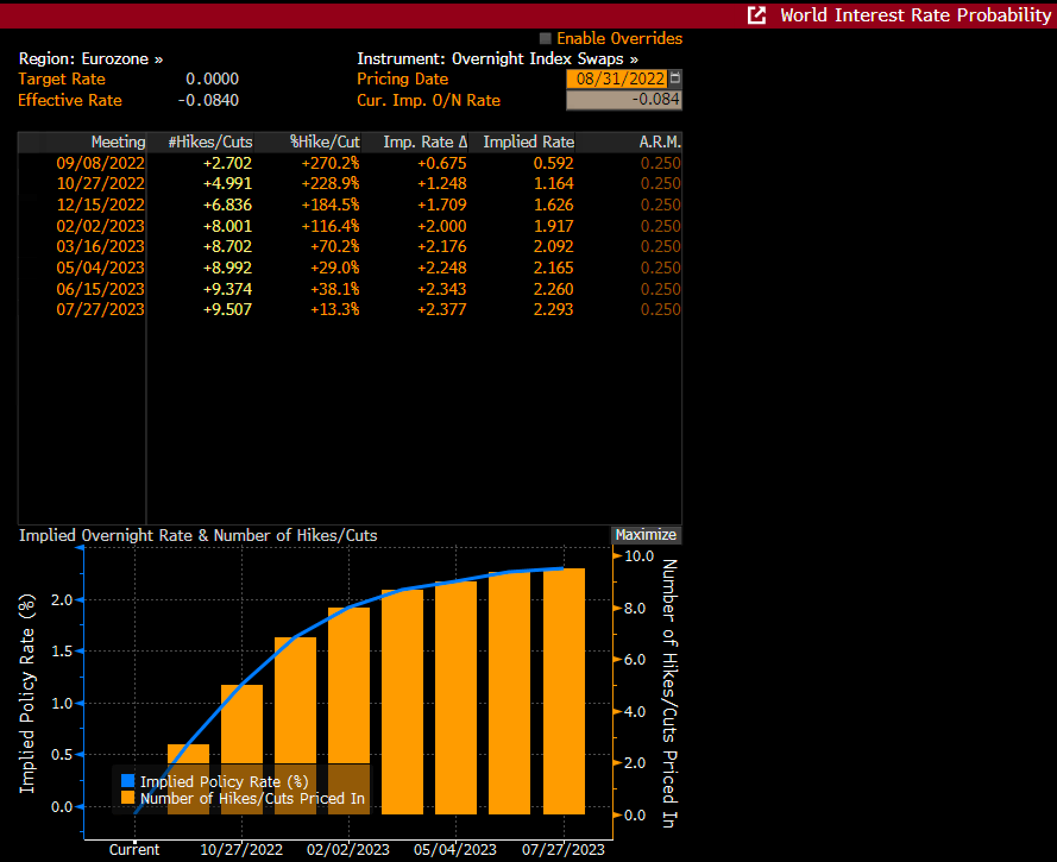The height and width of the screenshot is (862, 1057).
Task: Click the A.R.M. column header
Action: pyautogui.click(x=659, y=141)
